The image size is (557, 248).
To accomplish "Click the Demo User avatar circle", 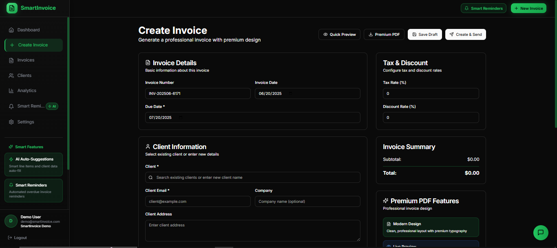I will pos(11,221).
